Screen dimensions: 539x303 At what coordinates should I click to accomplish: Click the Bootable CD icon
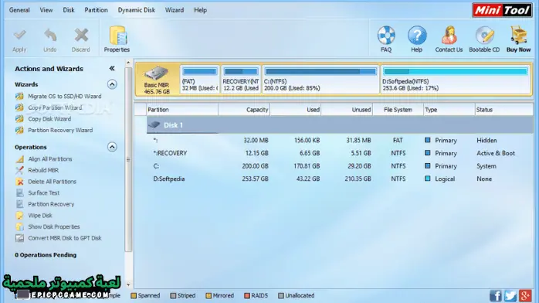484,36
